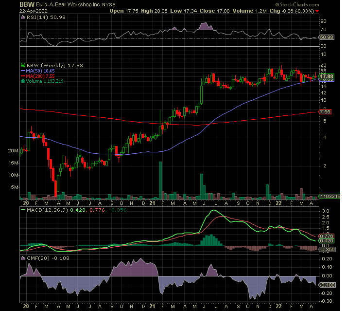Click the 3.0 label on the MACD axis

click(326, 211)
